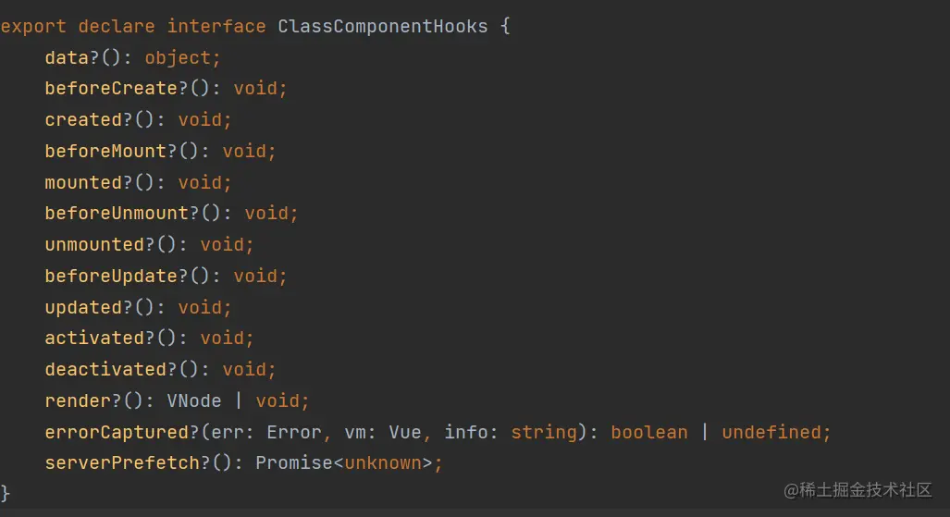Click the deactivated hook name
This screenshot has height=517, width=950.
(x=105, y=370)
